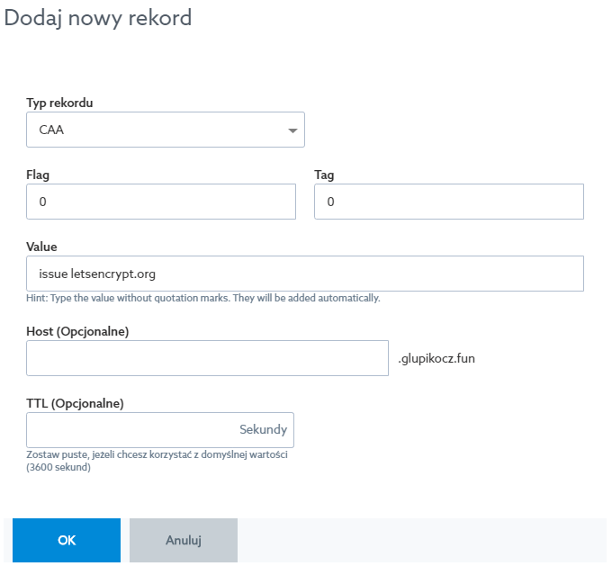Cancel with the Anuluj button

(184, 540)
